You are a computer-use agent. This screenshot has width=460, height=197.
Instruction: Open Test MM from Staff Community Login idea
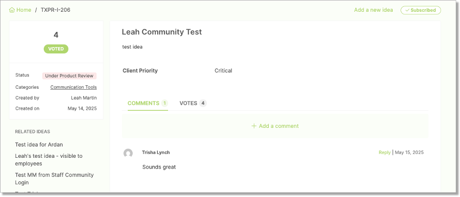tap(54, 179)
